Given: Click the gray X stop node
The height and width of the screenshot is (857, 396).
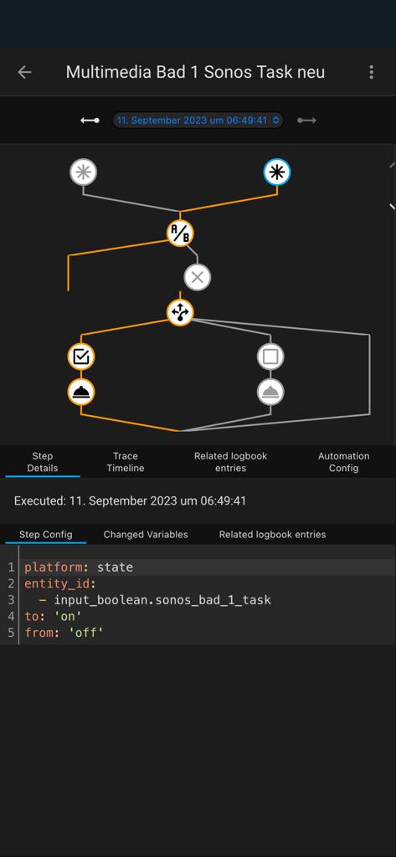Looking at the screenshot, I should pos(198,277).
